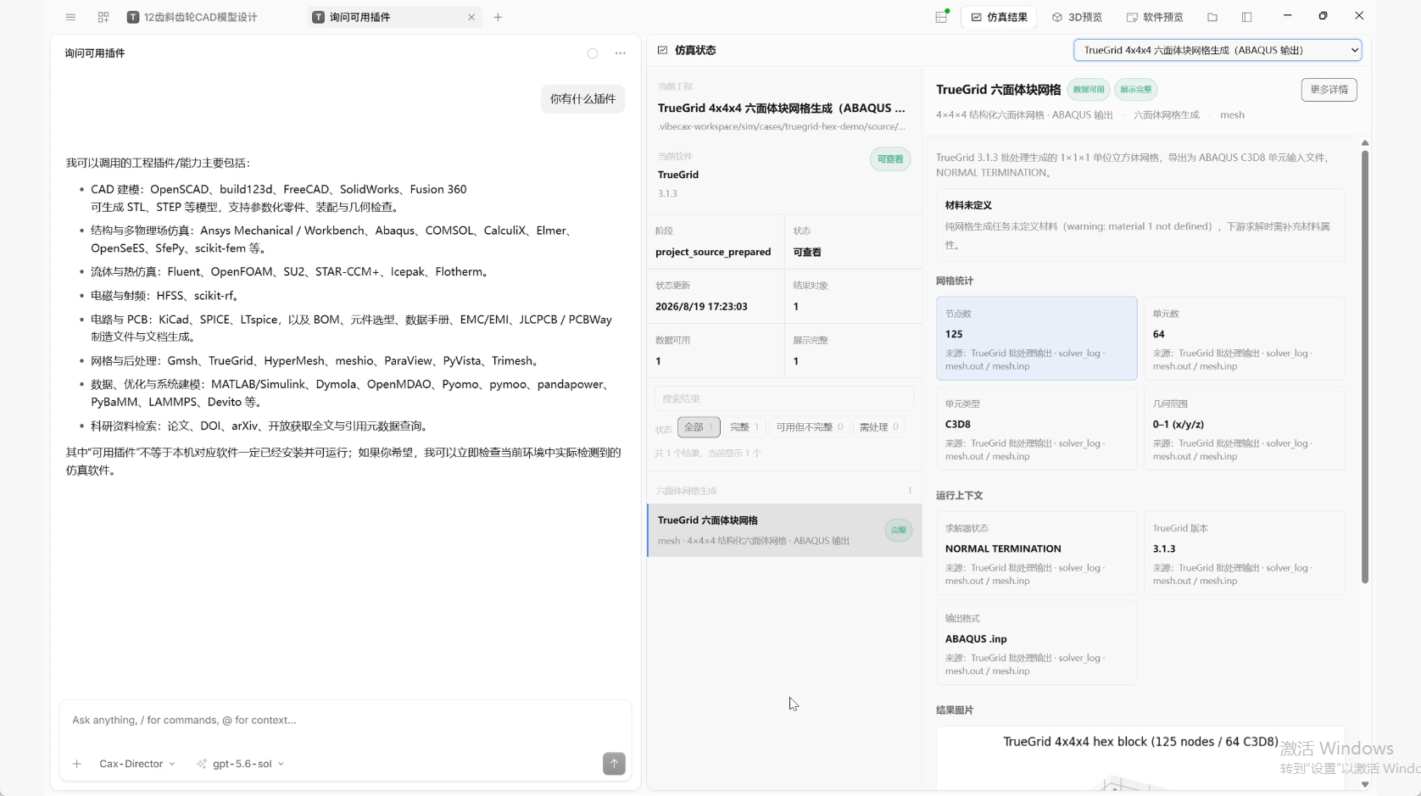Collapse the 六面体网格生成 group header
Image resolution: width=1421 pixels, height=796 pixels.
click(784, 491)
